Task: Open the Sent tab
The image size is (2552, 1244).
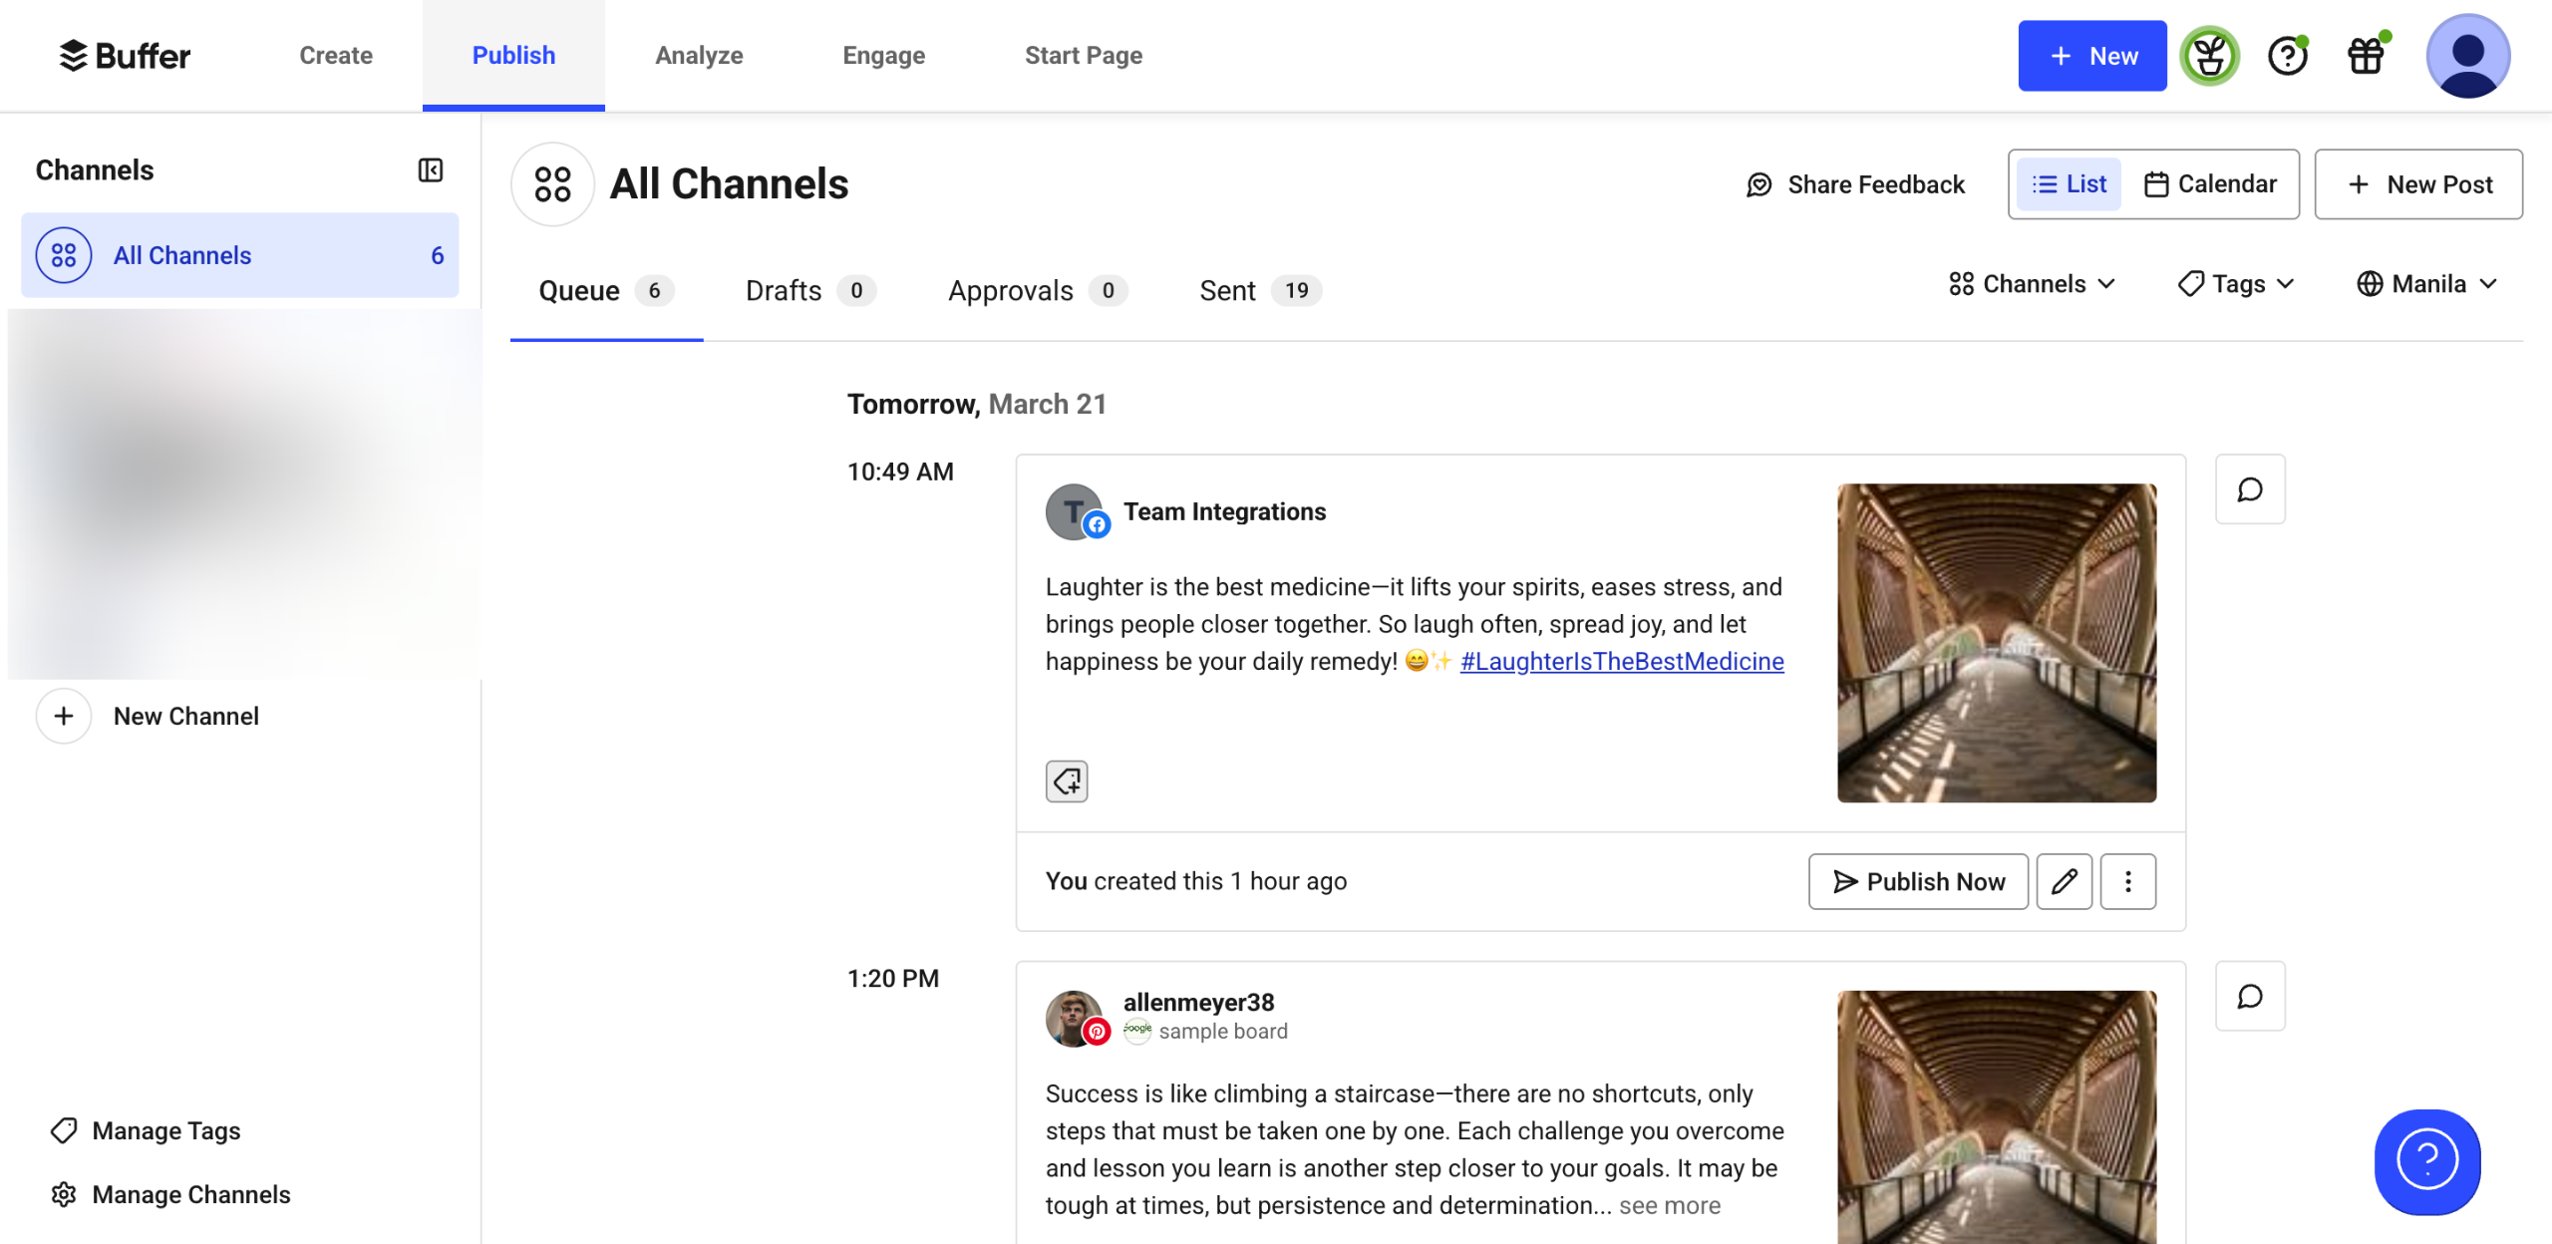Action: (x=1259, y=291)
